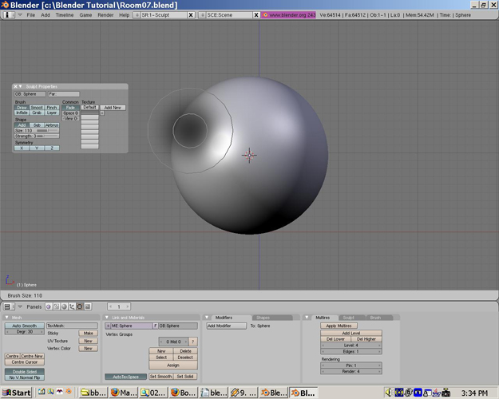Click the Set Smooth button
Viewport: 499px width, 399px height.
(160, 377)
